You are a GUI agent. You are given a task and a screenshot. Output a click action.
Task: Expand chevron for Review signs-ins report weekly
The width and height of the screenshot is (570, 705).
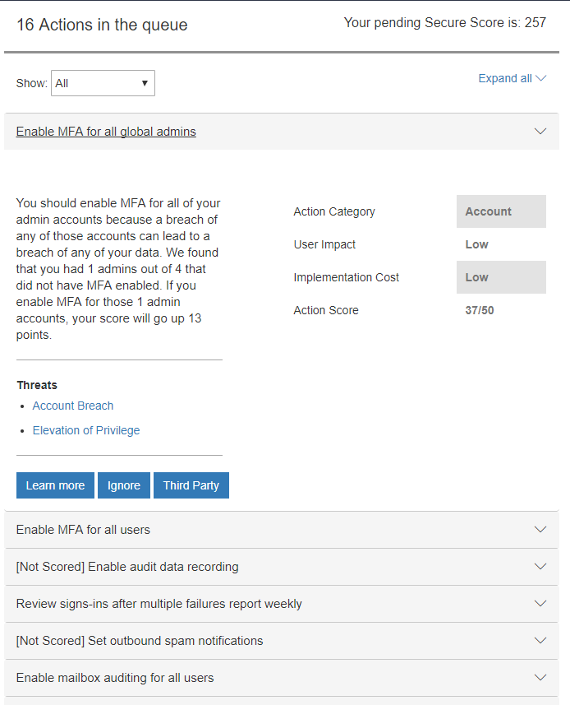pyautogui.click(x=540, y=604)
